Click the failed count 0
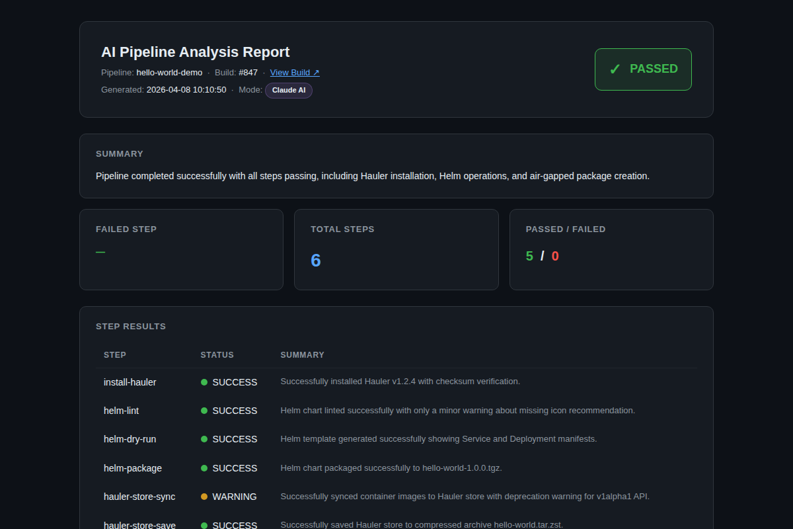The image size is (793, 529). pyautogui.click(x=555, y=257)
